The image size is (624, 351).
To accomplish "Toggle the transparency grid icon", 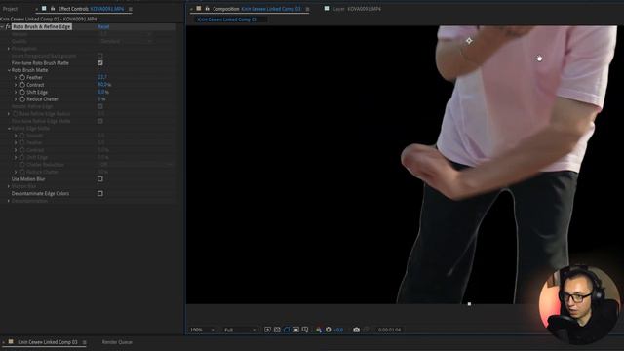I will pos(277,330).
